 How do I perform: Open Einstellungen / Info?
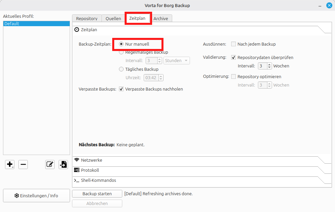click(37, 196)
